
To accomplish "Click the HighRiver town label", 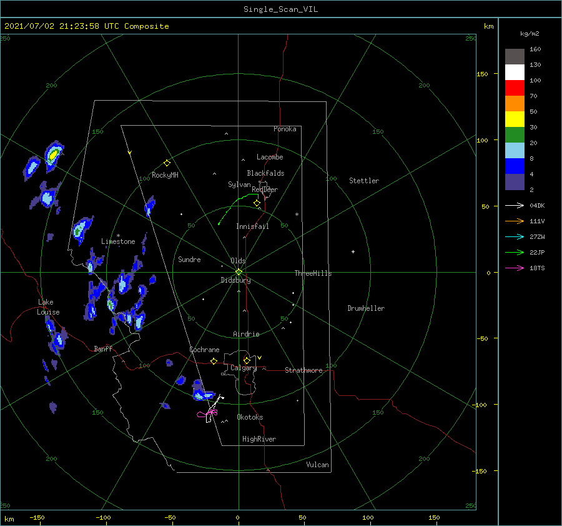I will pyautogui.click(x=259, y=439).
